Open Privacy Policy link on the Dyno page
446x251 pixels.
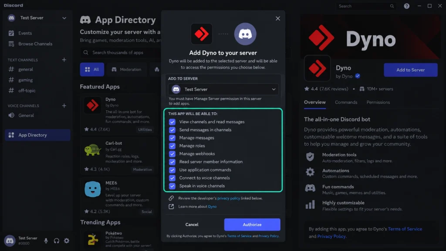click(331, 236)
